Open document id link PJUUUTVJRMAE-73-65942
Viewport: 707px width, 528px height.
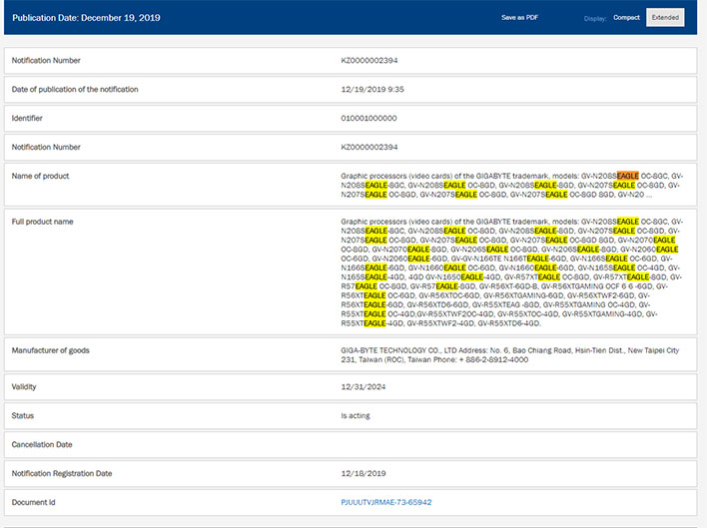385,501
